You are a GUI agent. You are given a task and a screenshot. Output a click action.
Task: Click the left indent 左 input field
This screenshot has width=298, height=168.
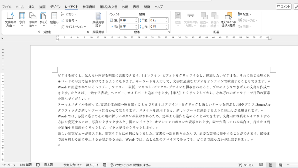(127, 20)
